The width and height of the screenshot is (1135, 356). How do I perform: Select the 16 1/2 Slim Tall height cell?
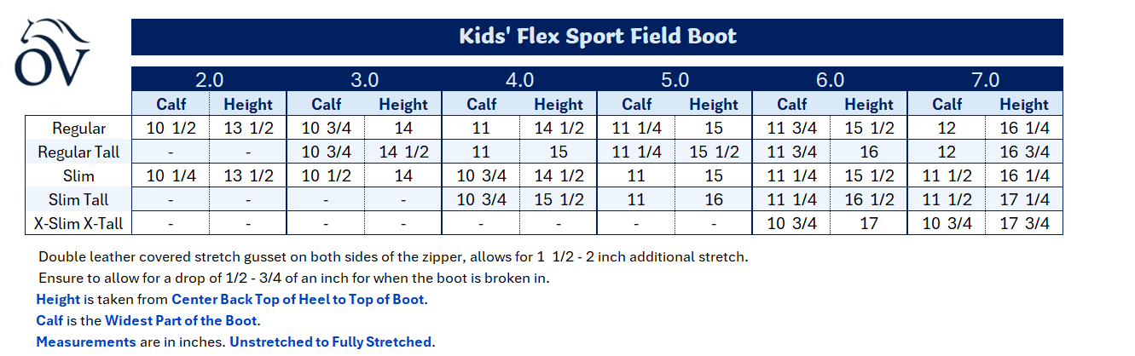coord(869,200)
